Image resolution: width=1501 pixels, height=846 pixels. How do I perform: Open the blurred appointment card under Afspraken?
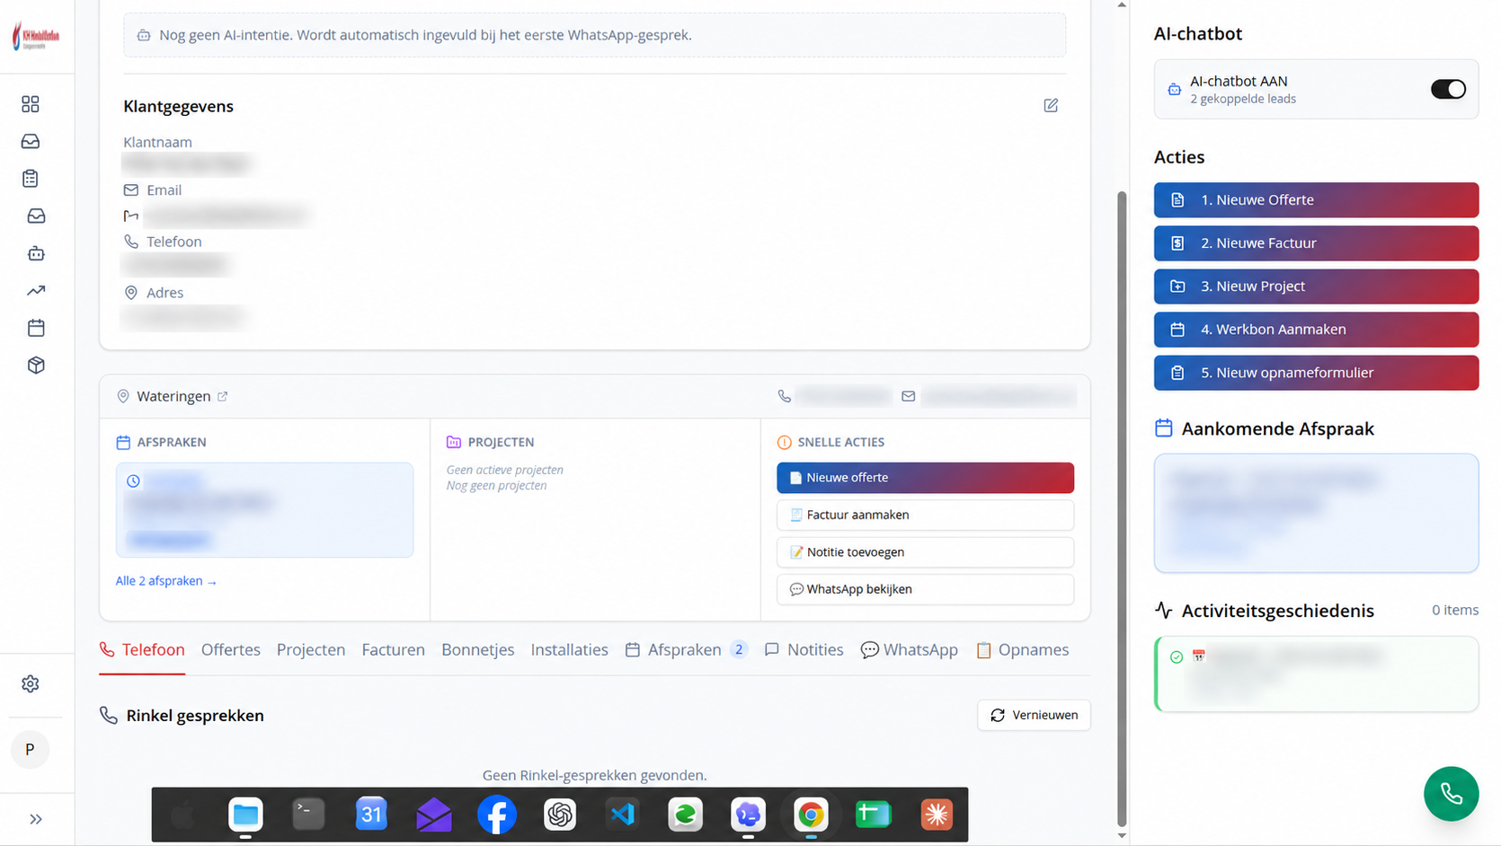pyautogui.click(x=264, y=510)
